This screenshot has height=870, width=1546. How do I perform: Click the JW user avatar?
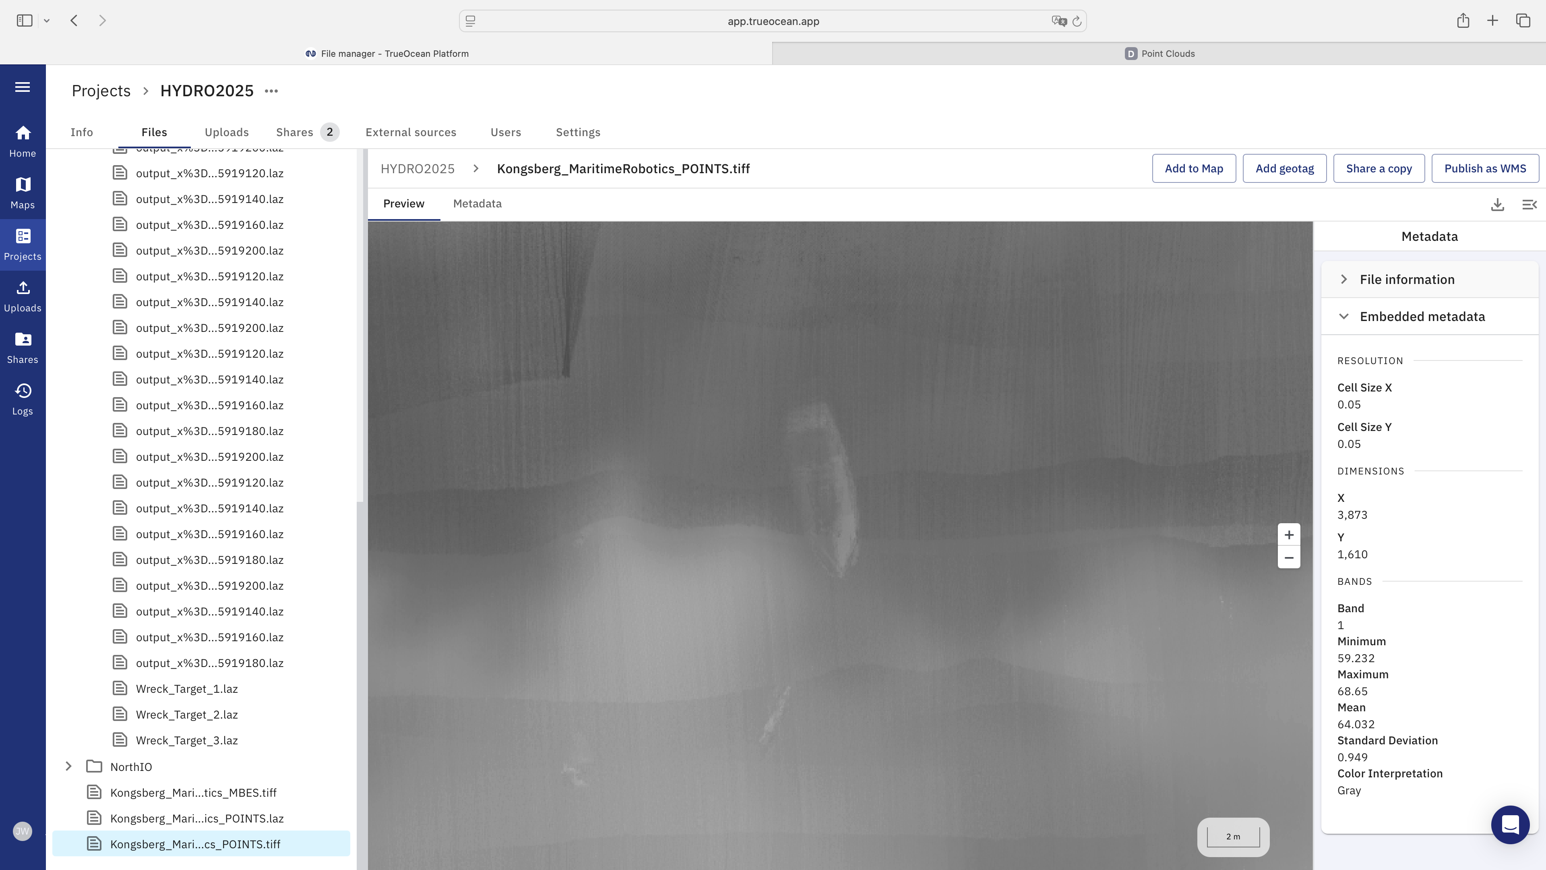[22, 832]
